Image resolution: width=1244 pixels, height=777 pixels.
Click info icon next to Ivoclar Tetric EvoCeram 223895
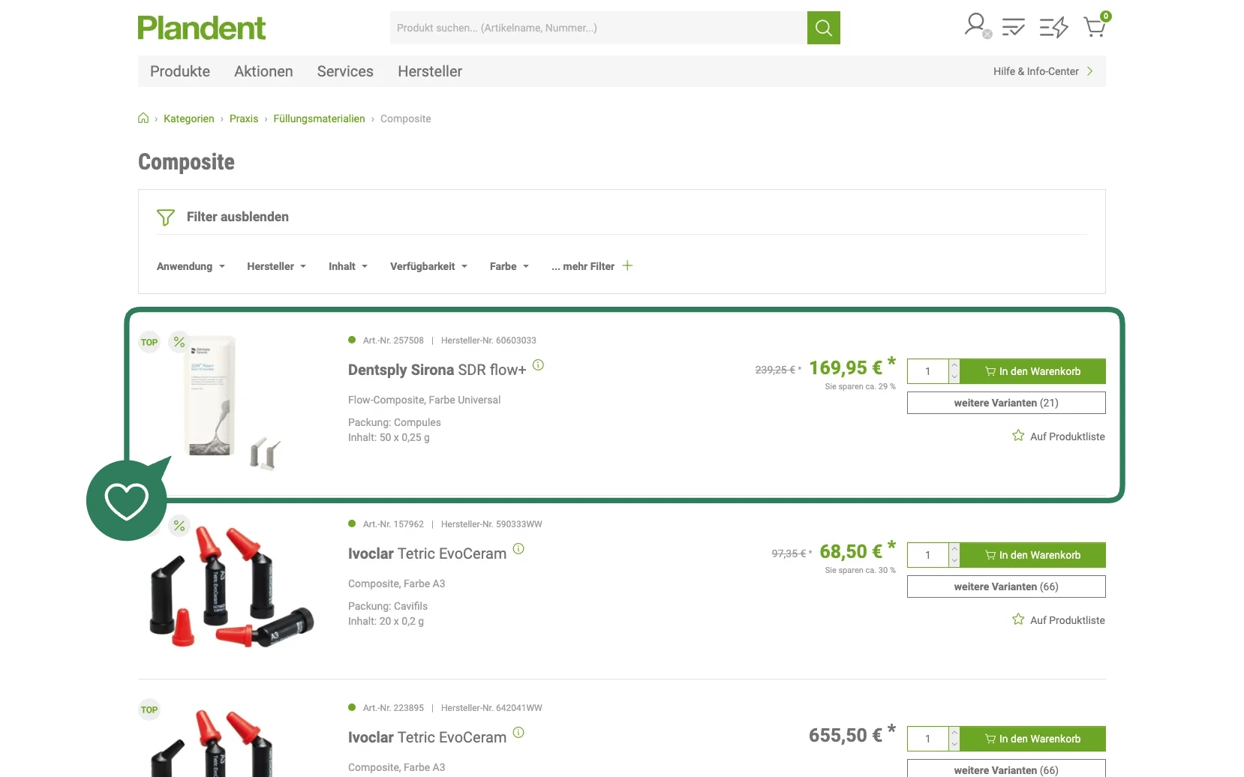click(518, 733)
